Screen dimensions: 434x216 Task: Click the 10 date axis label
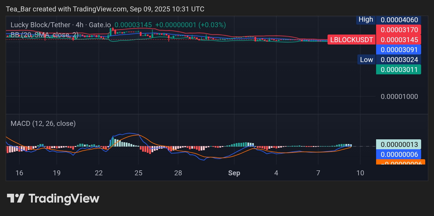point(361,173)
